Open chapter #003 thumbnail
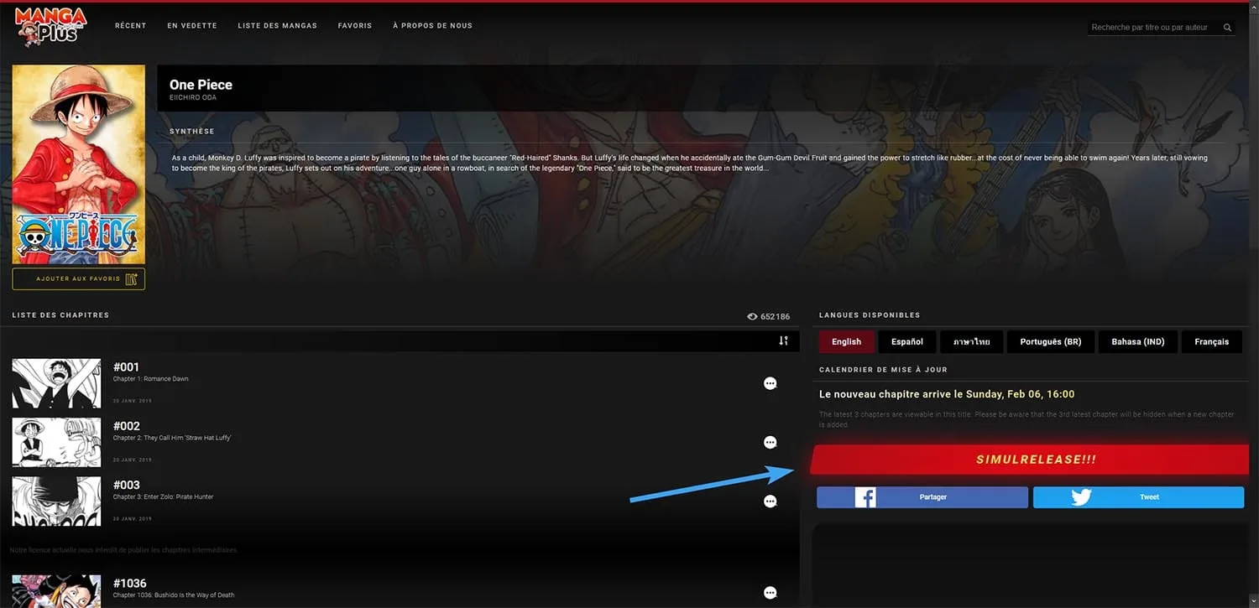The image size is (1259, 608). point(56,501)
